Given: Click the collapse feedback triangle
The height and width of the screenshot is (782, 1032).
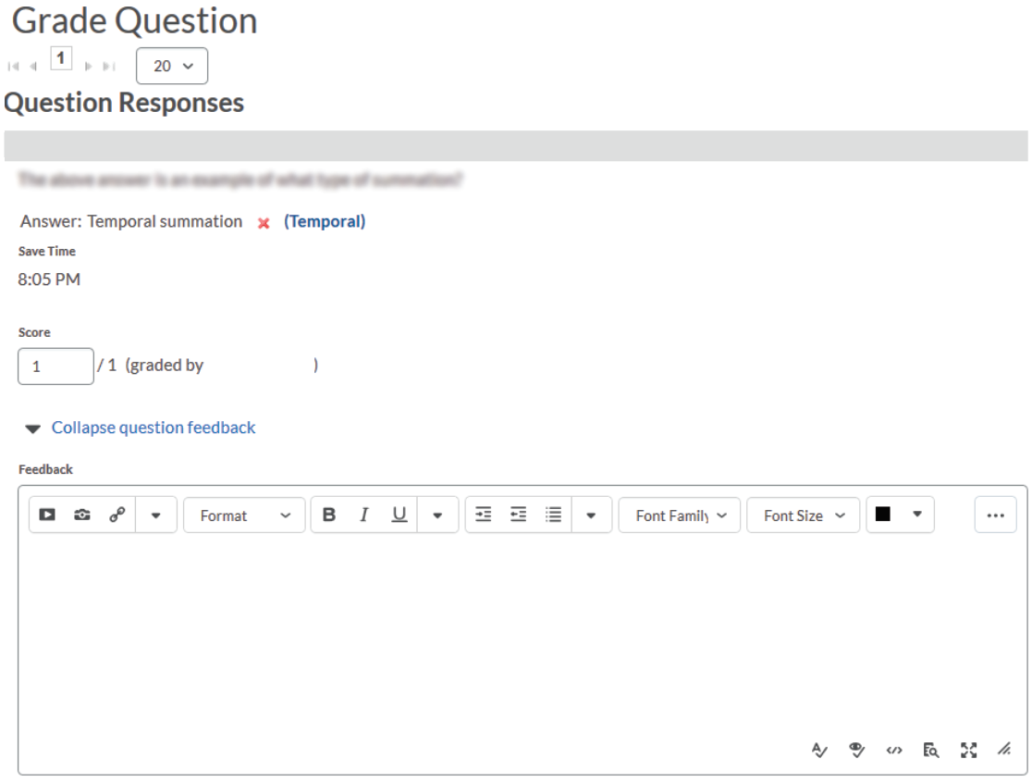Looking at the screenshot, I should click(x=32, y=428).
